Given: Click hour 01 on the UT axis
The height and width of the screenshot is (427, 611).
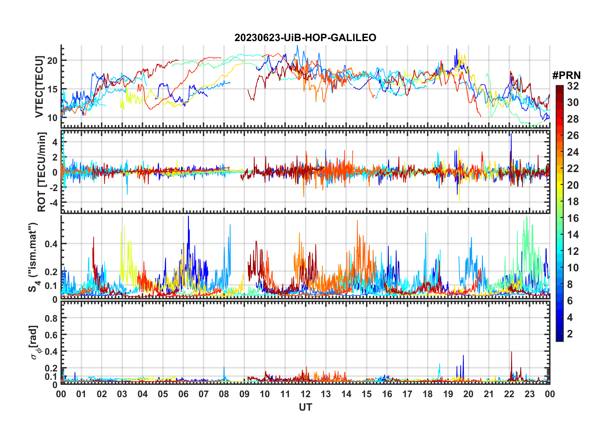Looking at the screenshot, I should tap(81, 394).
